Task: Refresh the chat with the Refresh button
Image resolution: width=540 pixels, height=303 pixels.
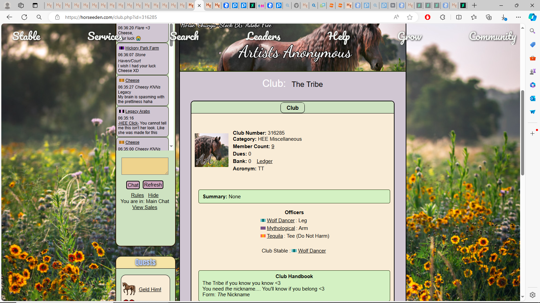Action: [x=153, y=184]
